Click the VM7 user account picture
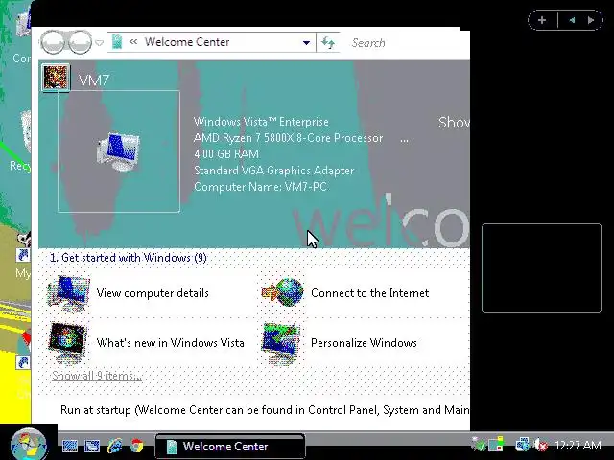 (x=56, y=78)
